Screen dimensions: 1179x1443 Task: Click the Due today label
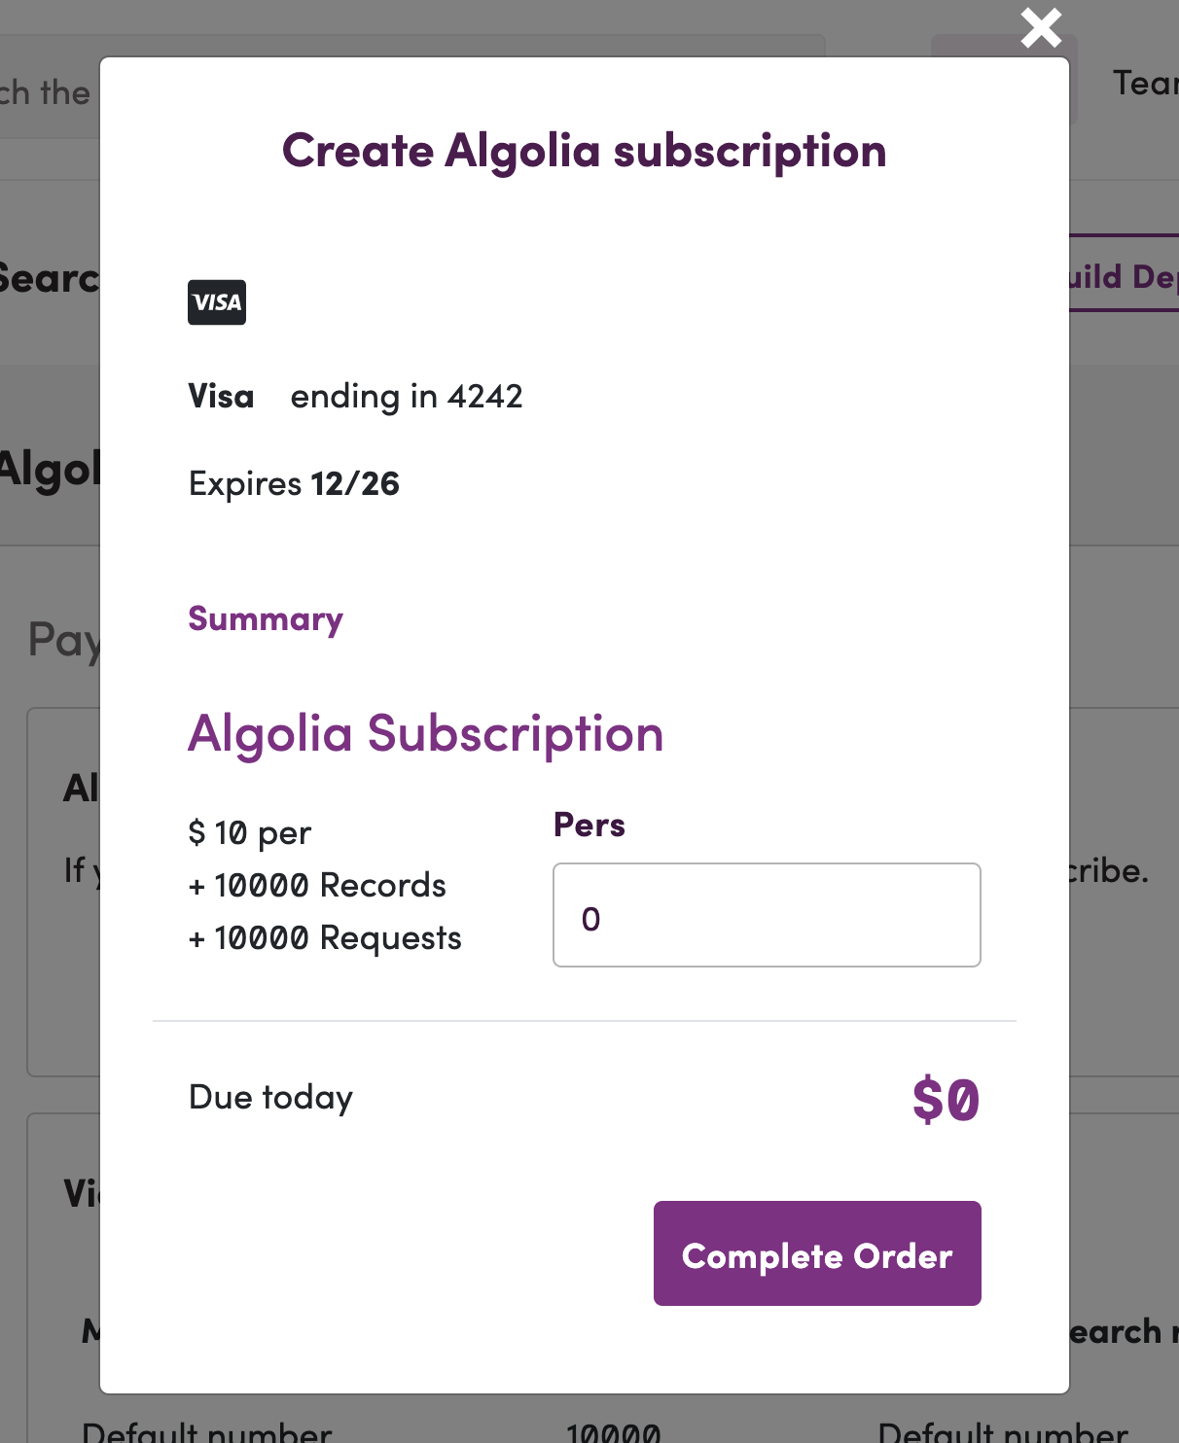[271, 1097]
